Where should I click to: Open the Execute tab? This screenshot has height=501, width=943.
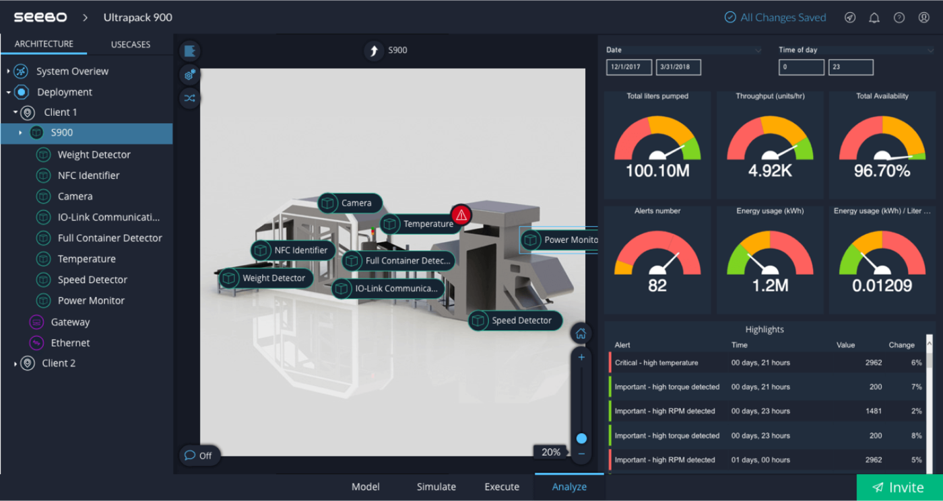click(x=502, y=487)
